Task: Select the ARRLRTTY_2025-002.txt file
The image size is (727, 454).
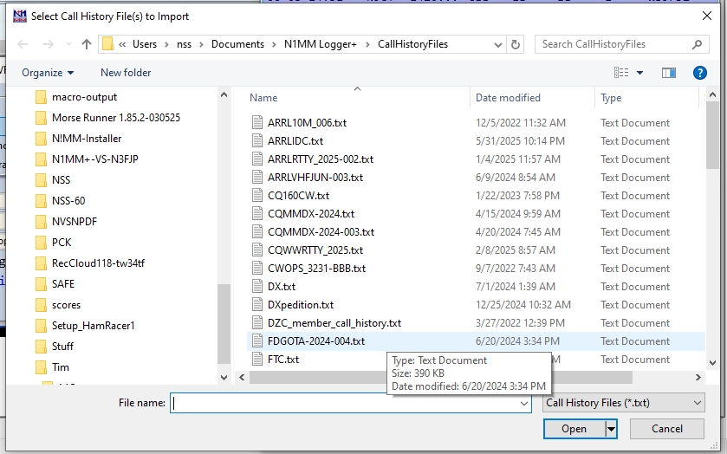Action: click(321, 159)
